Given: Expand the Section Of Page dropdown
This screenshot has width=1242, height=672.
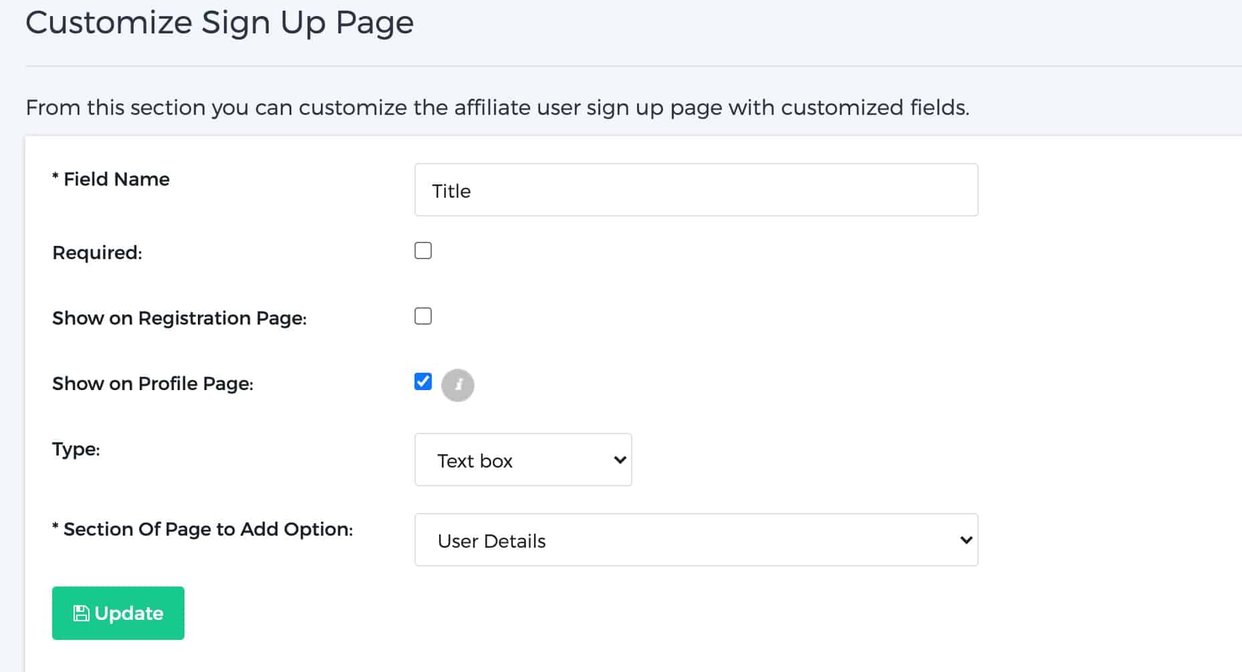Looking at the screenshot, I should click(x=695, y=540).
